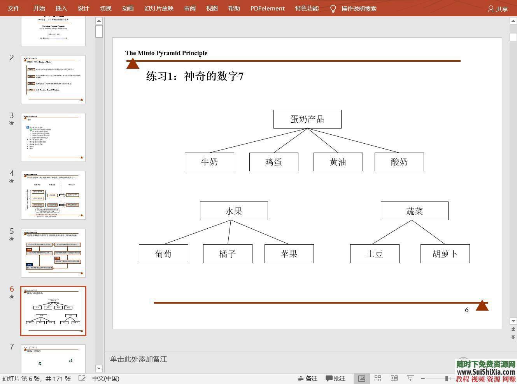Toggle Normal view in the status bar

tap(361, 378)
